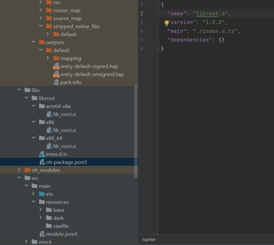
Task: Click the lightbulb quick-fix icon in editor
Action: [166, 23]
